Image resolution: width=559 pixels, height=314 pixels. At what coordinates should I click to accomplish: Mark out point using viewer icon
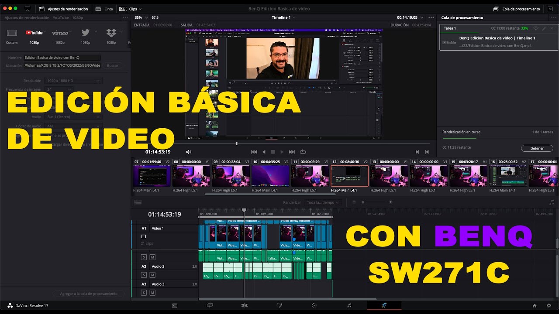pyautogui.click(x=427, y=152)
